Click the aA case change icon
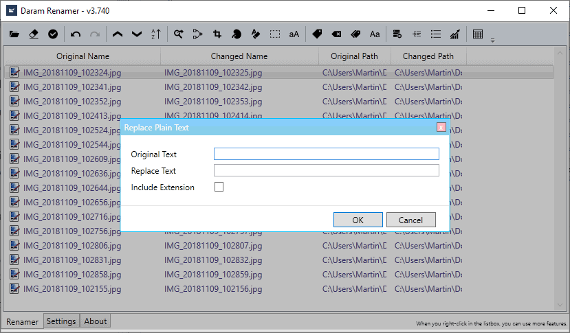This screenshot has width=570, height=333. [x=294, y=34]
